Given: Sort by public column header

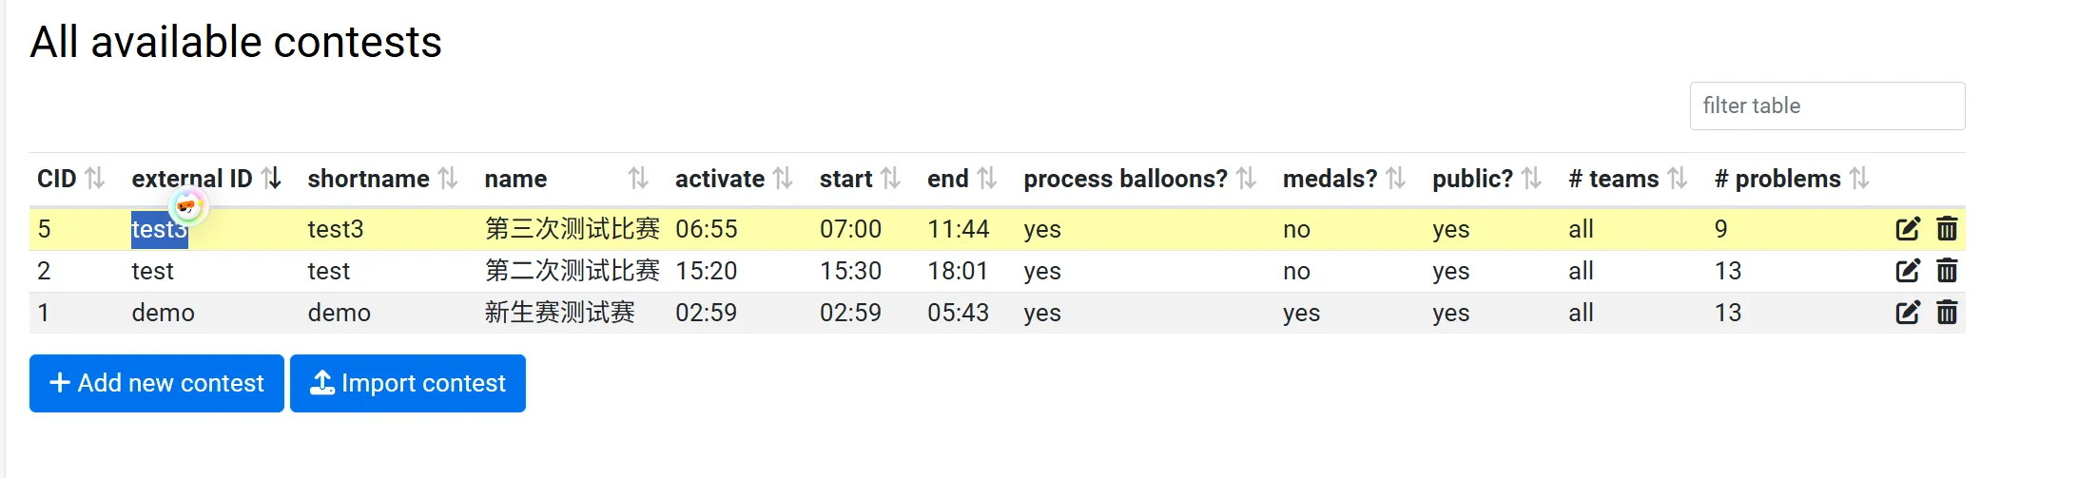Looking at the screenshot, I should pos(1531,179).
